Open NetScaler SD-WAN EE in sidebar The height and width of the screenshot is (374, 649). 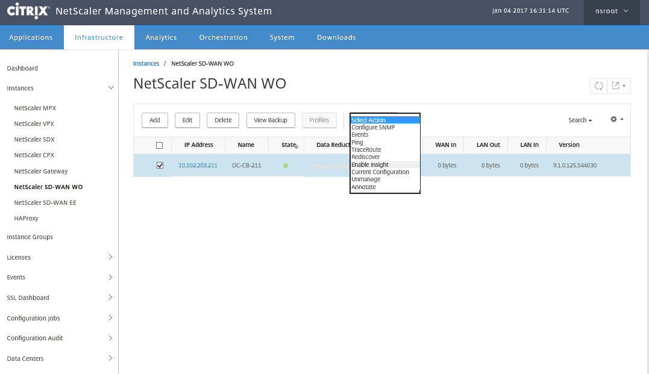pyautogui.click(x=45, y=203)
